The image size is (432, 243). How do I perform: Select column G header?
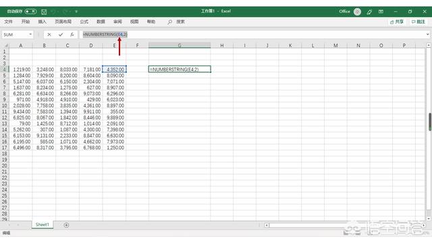tap(180, 45)
